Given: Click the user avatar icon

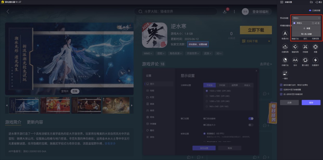Looking at the screenshot, I should pyautogui.click(x=245, y=11).
